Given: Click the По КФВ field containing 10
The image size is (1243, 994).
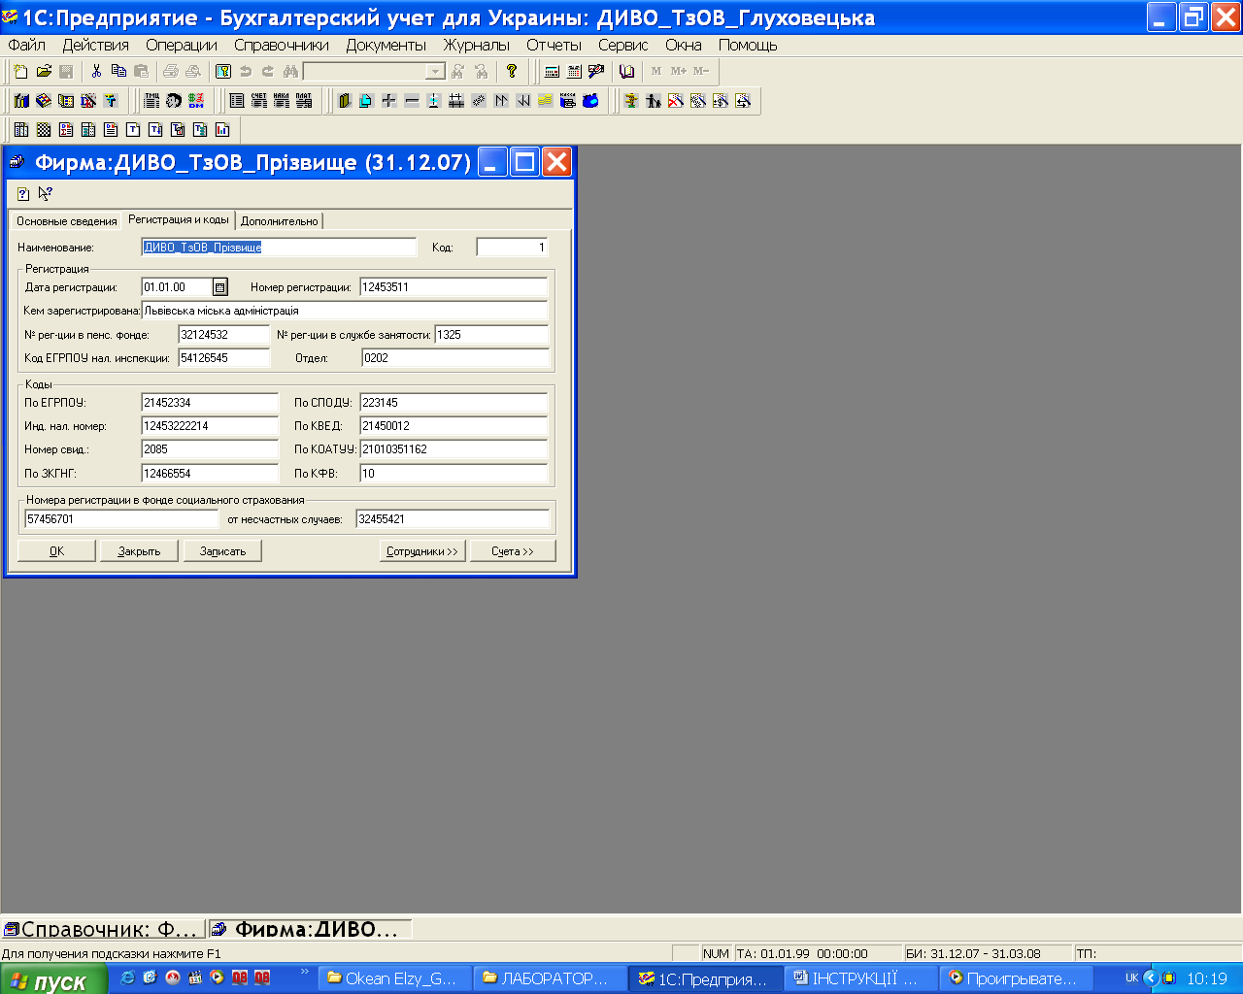Looking at the screenshot, I should pos(454,474).
